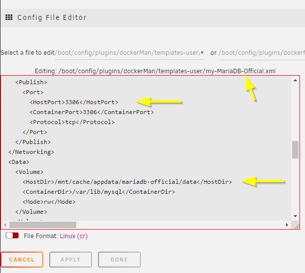This screenshot has height=273, width=305.
Task: Click the '<Protocol>tcp</Protocol>' line
Action: (72, 122)
